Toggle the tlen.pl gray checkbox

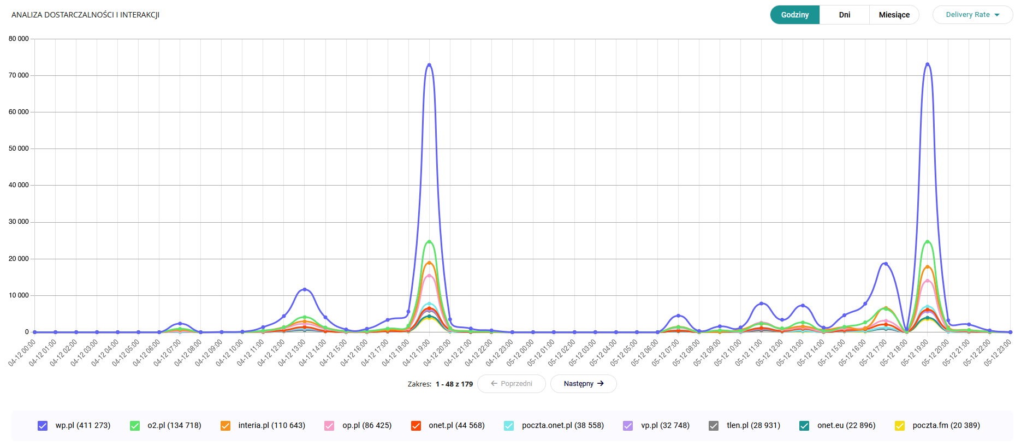pyautogui.click(x=714, y=426)
